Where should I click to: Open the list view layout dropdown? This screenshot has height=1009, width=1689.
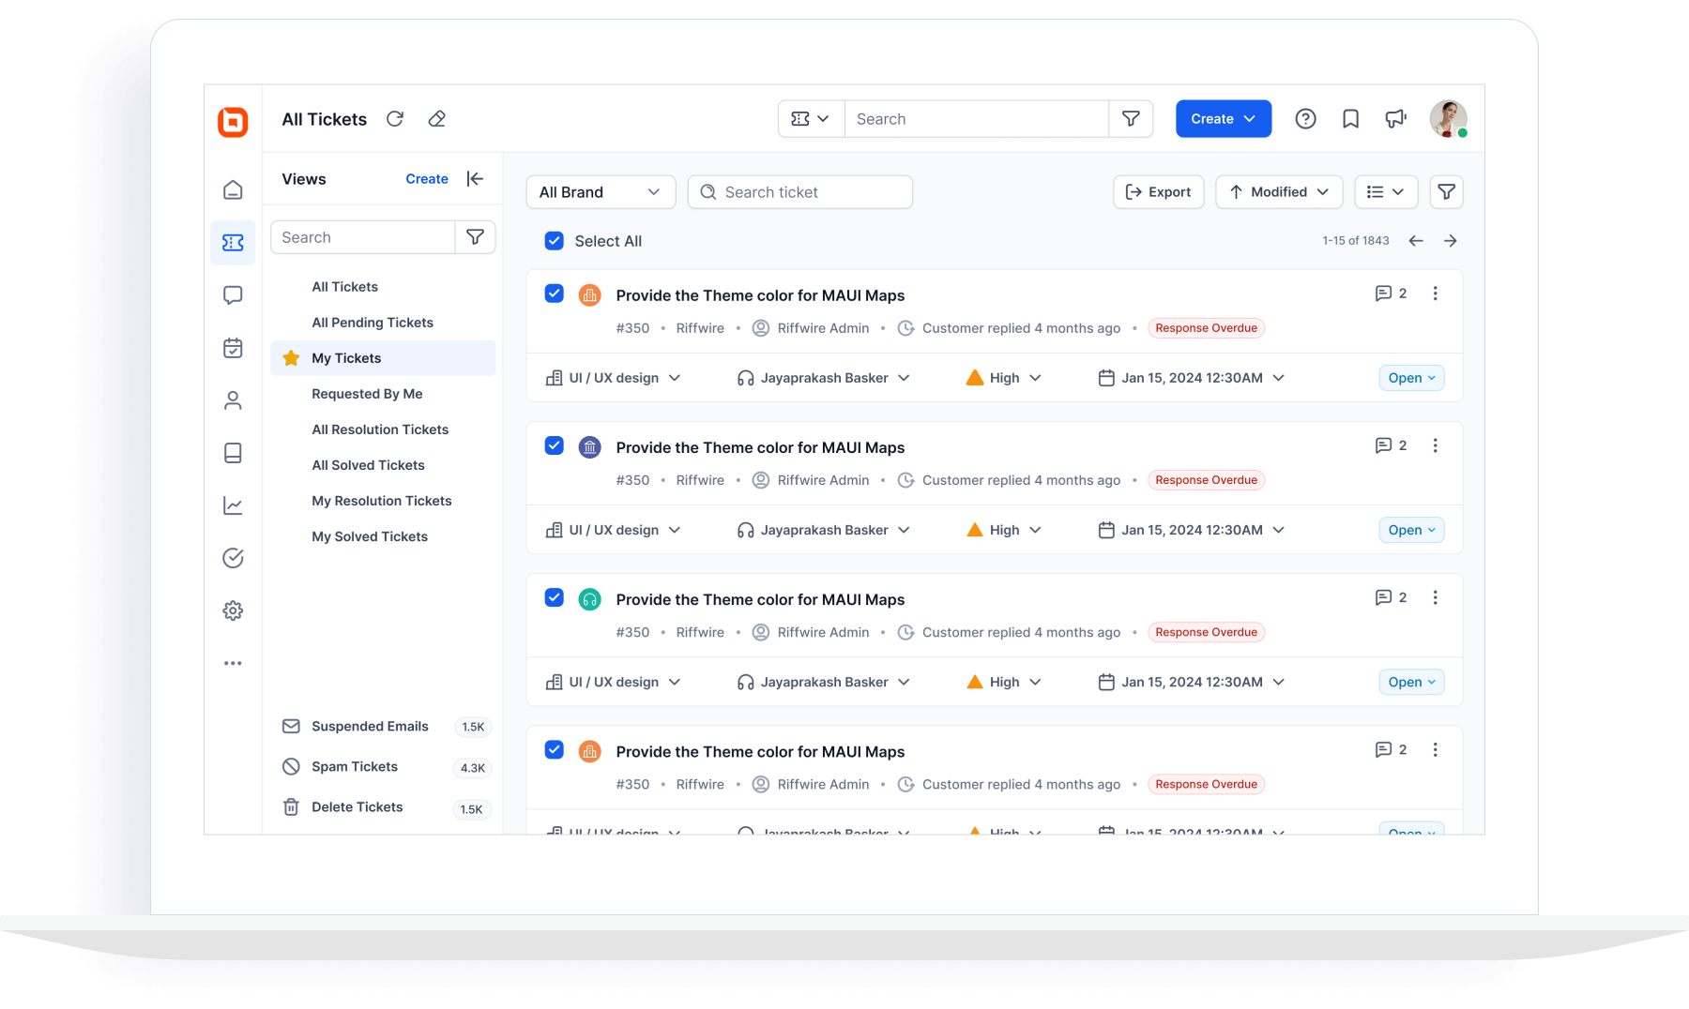point(1386,192)
